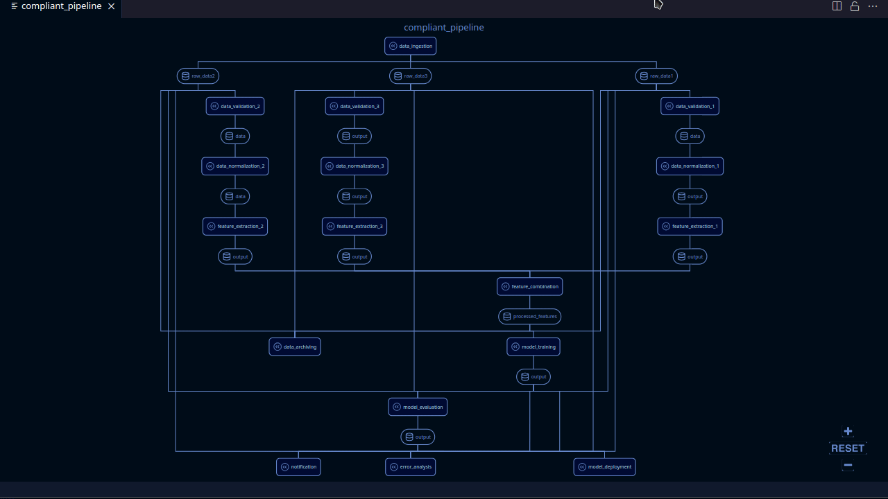
Task: Click the raw_data2 dataset node
Action: pos(198,76)
